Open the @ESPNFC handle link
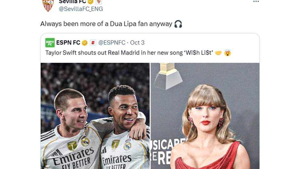 pyautogui.click(x=112, y=42)
